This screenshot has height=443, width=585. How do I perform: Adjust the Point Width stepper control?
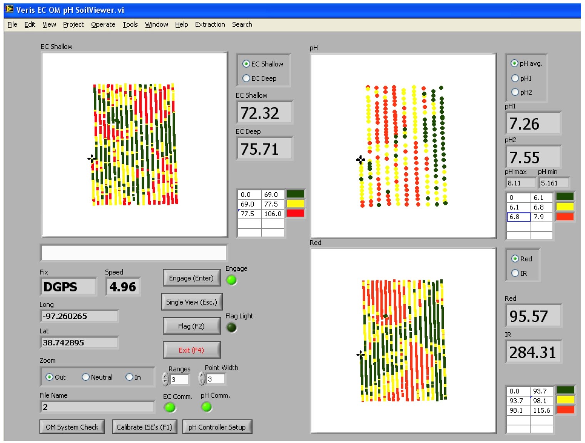(x=202, y=379)
